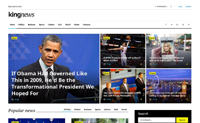The height and width of the screenshot is (123, 200).
Task: Focus the sidebar search input field
Action: [157, 120]
